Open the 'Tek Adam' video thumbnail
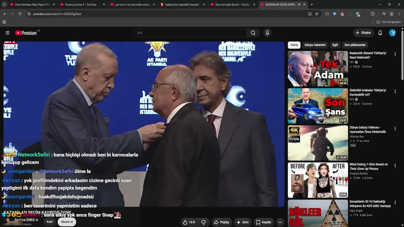The height and width of the screenshot is (227, 404). (x=318, y=69)
